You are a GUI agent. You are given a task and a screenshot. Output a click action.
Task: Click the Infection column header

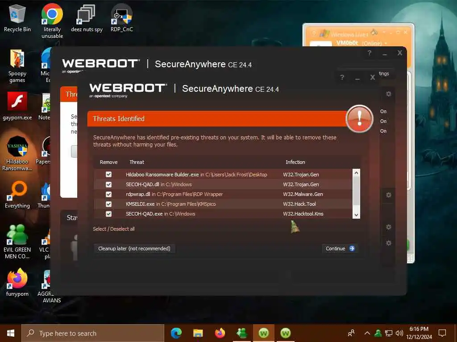(x=295, y=162)
